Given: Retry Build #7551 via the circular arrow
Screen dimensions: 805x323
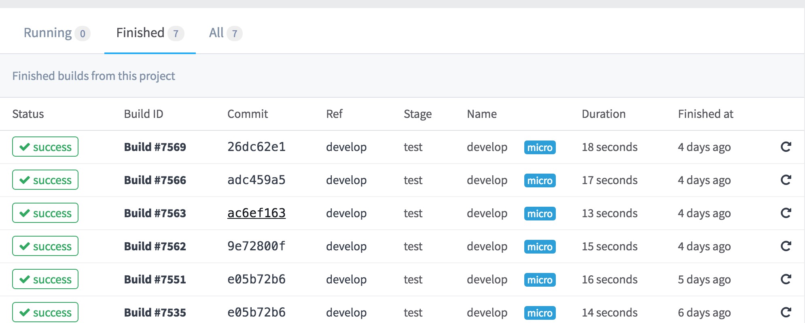Looking at the screenshot, I should (786, 279).
